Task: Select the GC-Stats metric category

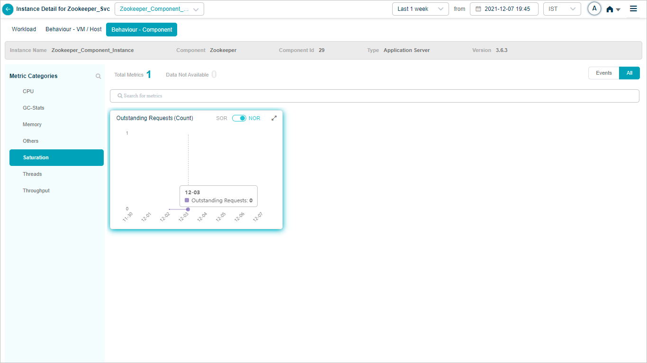Action: click(34, 108)
